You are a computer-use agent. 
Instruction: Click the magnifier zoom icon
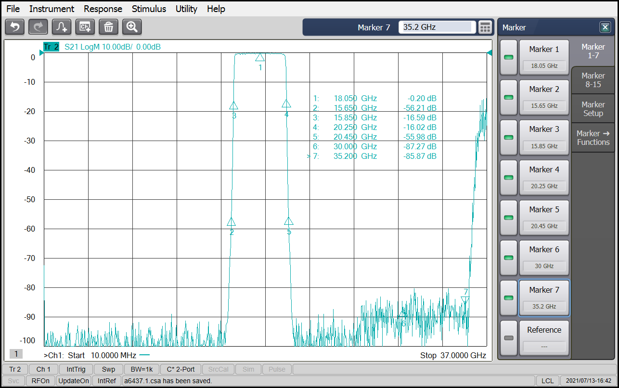(x=132, y=27)
